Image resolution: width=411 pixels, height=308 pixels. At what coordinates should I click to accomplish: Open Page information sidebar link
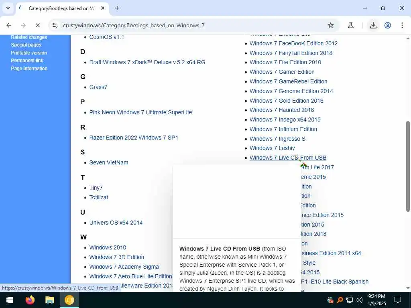coord(29,68)
